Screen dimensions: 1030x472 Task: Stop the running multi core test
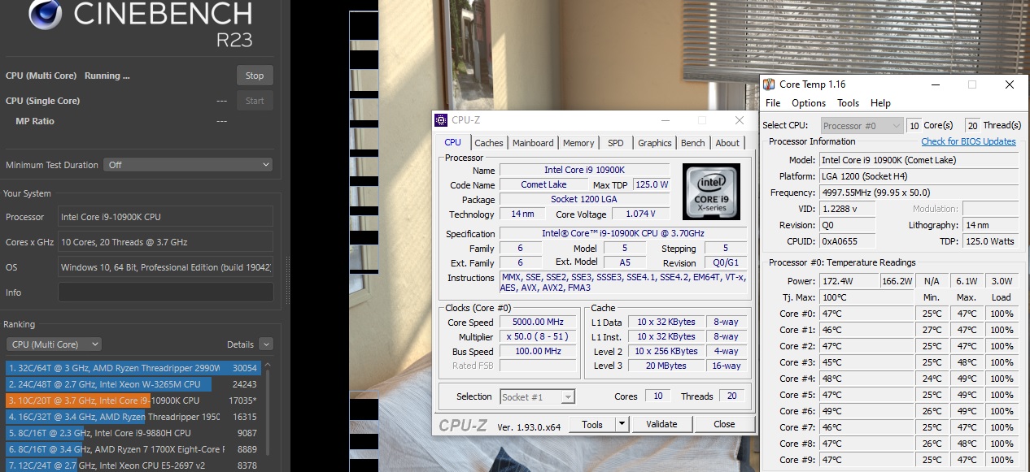click(255, 76)
